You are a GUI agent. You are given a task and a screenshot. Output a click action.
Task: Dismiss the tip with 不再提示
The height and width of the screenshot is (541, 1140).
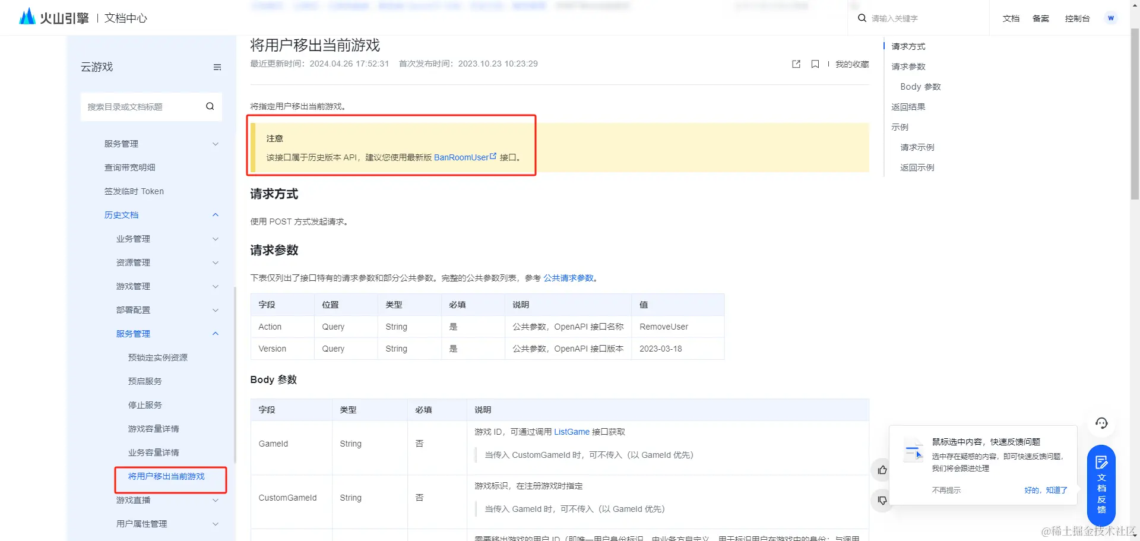(x=946, y=490)
